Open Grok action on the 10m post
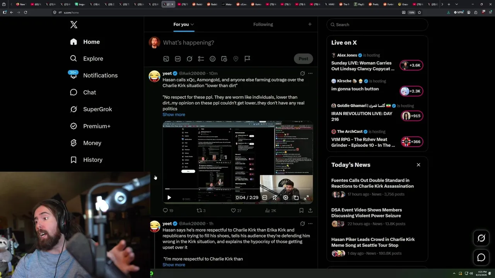The width and height of the screenshot is (495, 278). [x=302, y=73]
